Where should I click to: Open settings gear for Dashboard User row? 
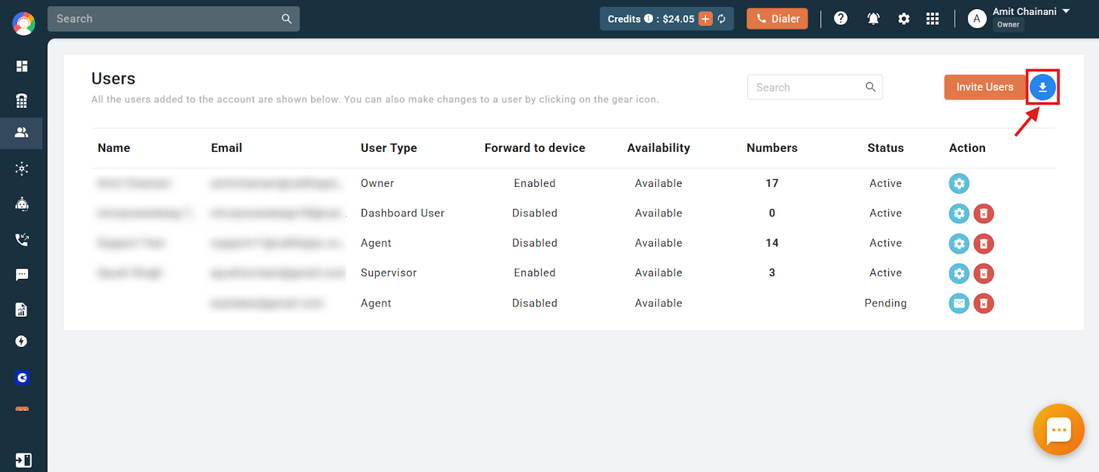pos(959,214)
